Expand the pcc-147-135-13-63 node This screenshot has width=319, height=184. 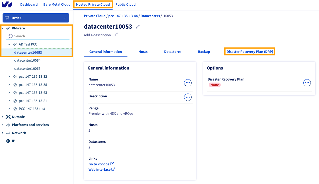click(9, 93)
